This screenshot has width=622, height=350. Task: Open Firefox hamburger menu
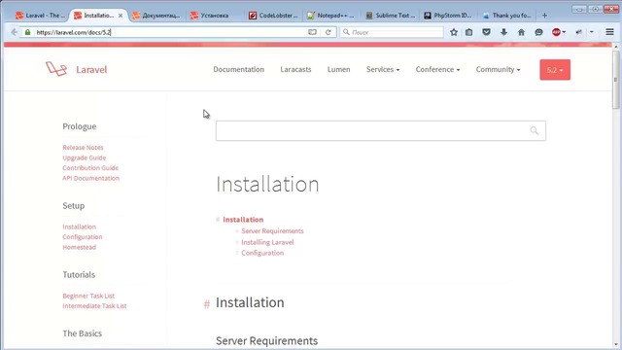point(609,32)
